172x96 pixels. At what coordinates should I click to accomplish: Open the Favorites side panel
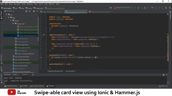click(1, 78)
